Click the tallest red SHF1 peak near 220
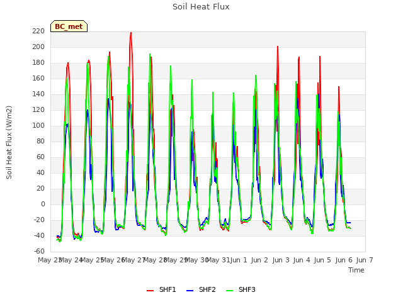This screenshot has width=403, height=302. click(x=131, y=33)
